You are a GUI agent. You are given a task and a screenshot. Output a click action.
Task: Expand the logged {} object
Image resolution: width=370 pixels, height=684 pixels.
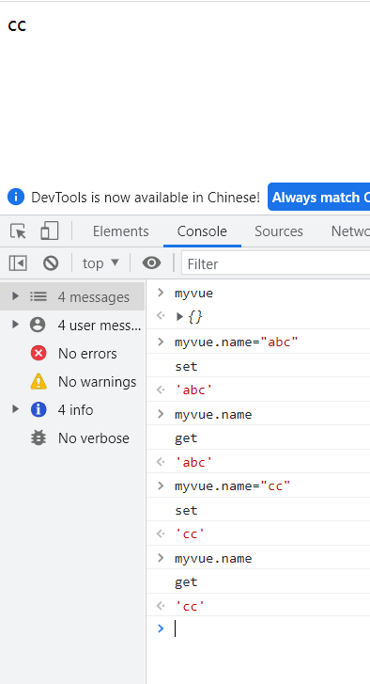pyautogui.click(x=179, y=317)
